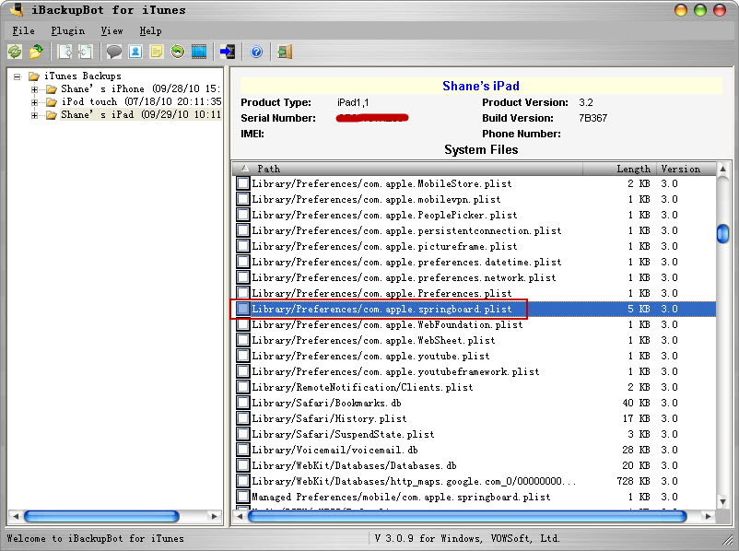Click the Export file toolbar icon

click(x=65, y=52)
